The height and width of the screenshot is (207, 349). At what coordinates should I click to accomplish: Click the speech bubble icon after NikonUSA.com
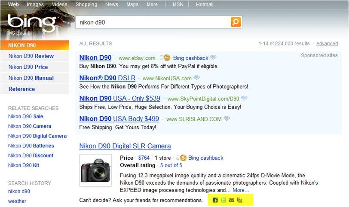[197, 78]
